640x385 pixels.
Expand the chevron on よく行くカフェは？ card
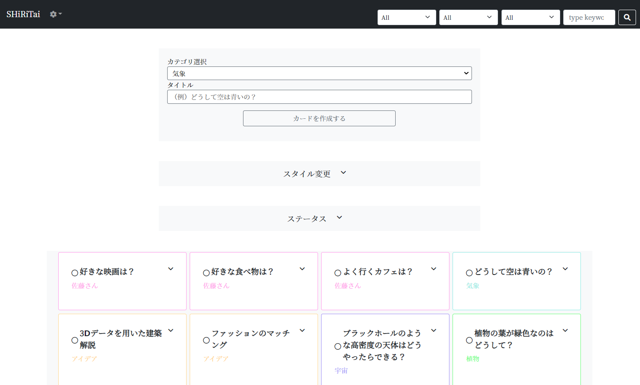(433, 268)
